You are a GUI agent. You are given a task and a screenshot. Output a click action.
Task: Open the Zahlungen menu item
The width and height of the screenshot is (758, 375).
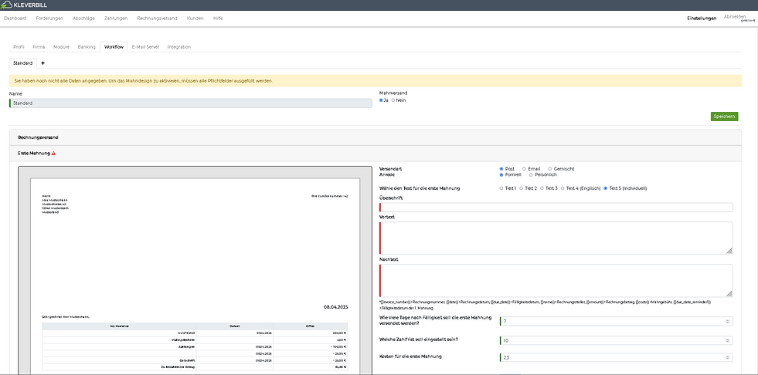point(116,19)
